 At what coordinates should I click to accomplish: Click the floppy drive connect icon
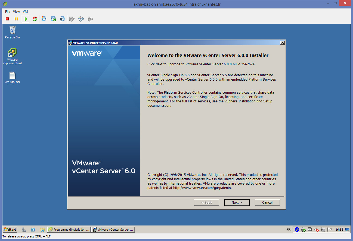(x=72, y=19)
